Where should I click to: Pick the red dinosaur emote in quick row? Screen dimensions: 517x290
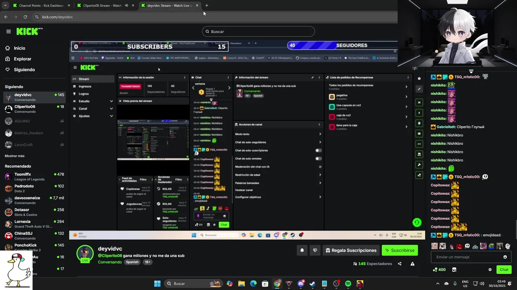[x=459, y=246]
